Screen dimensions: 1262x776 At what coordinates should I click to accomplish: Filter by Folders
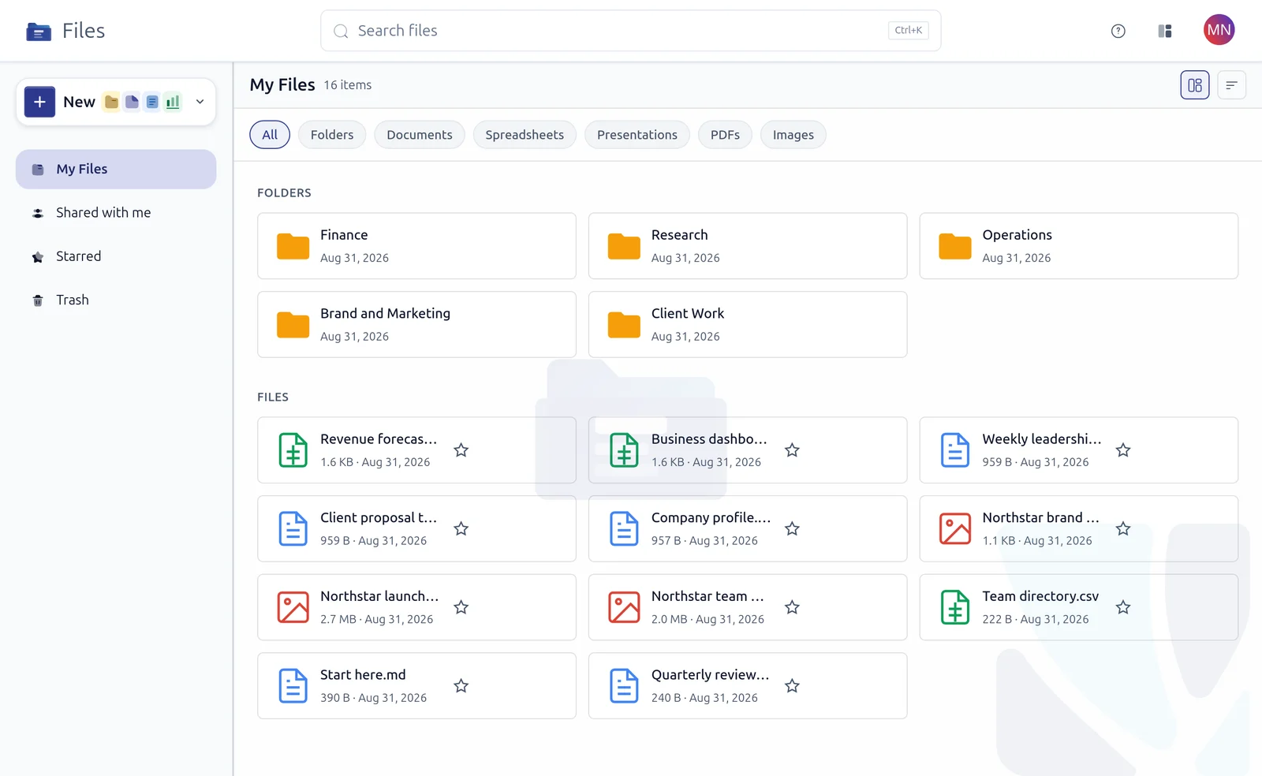coord(332,135)
